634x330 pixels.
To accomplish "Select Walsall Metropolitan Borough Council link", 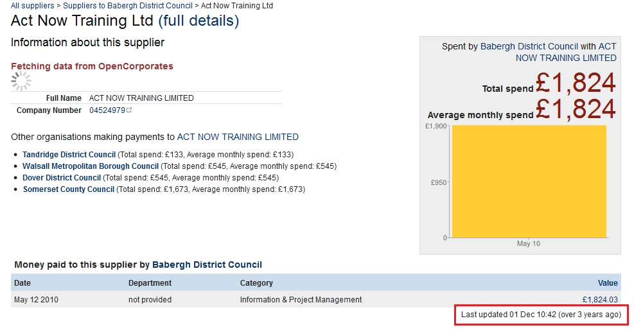I will tap(90, 166).
